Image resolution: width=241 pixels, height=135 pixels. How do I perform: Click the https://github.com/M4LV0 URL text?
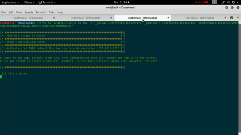pos(26,42)
